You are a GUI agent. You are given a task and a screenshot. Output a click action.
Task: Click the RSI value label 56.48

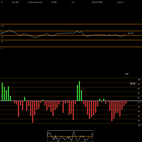[131, 33]
